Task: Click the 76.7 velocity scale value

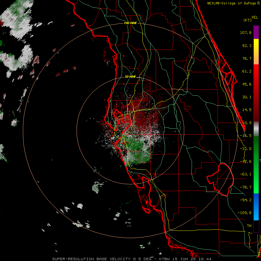Action: pos(247,58)
